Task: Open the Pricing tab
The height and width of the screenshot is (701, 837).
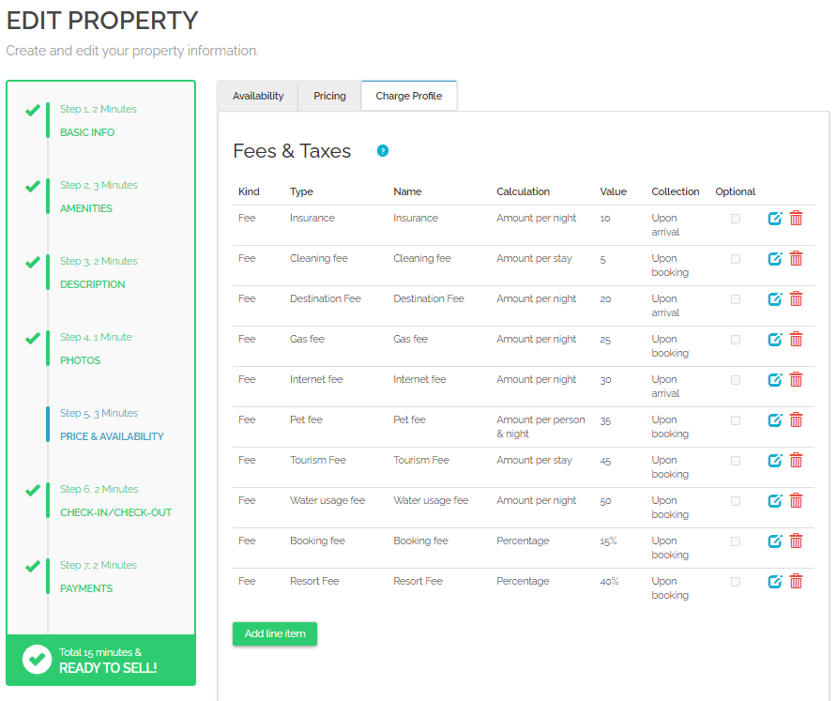Action: 329,96
